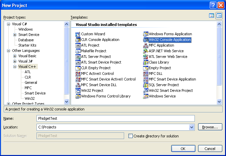Image resolution: width=226 pixels, height=156 pixels.
Task: Select Starter Kits project type
Action: coord(27,45)
